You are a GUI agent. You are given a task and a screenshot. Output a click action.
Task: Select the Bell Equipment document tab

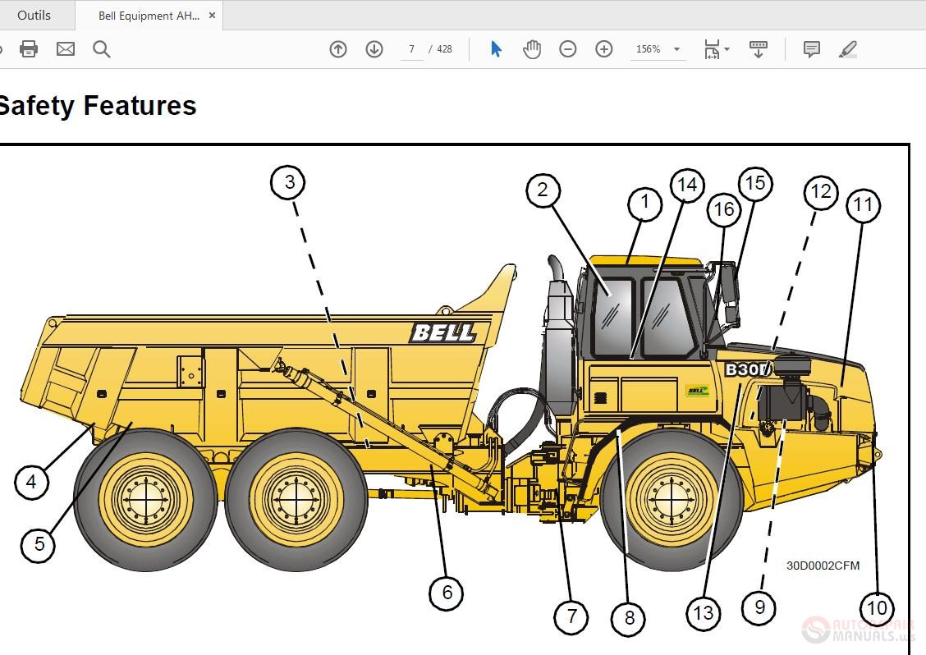coord(148,16)
